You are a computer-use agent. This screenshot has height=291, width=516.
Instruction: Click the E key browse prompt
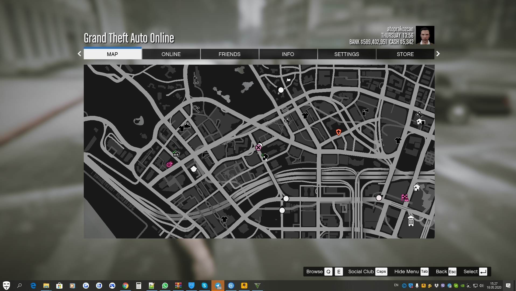click(x=339, y=272)
